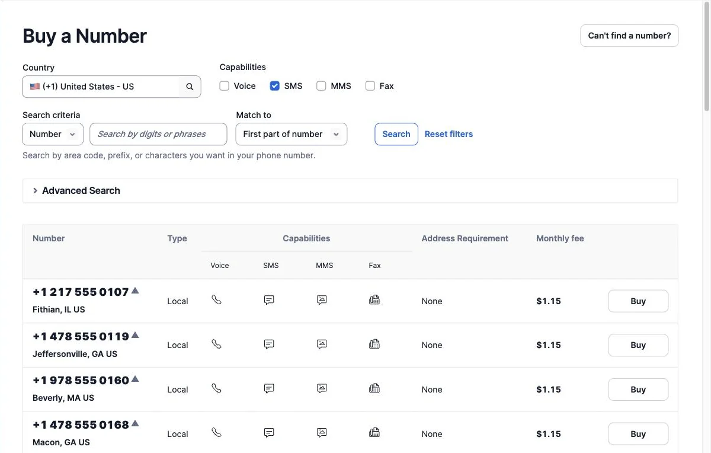
Task: Open the Match to dropdown
Action: coord(292,134)
